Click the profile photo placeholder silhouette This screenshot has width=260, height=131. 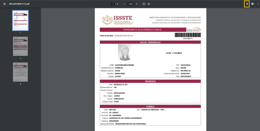pos(125,53)
